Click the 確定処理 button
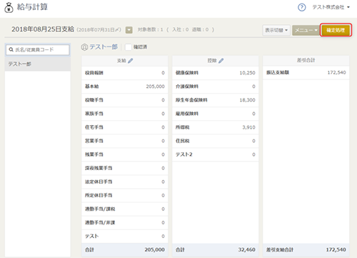The width and height of the screenshot is (357, 258). pos(336,30)
